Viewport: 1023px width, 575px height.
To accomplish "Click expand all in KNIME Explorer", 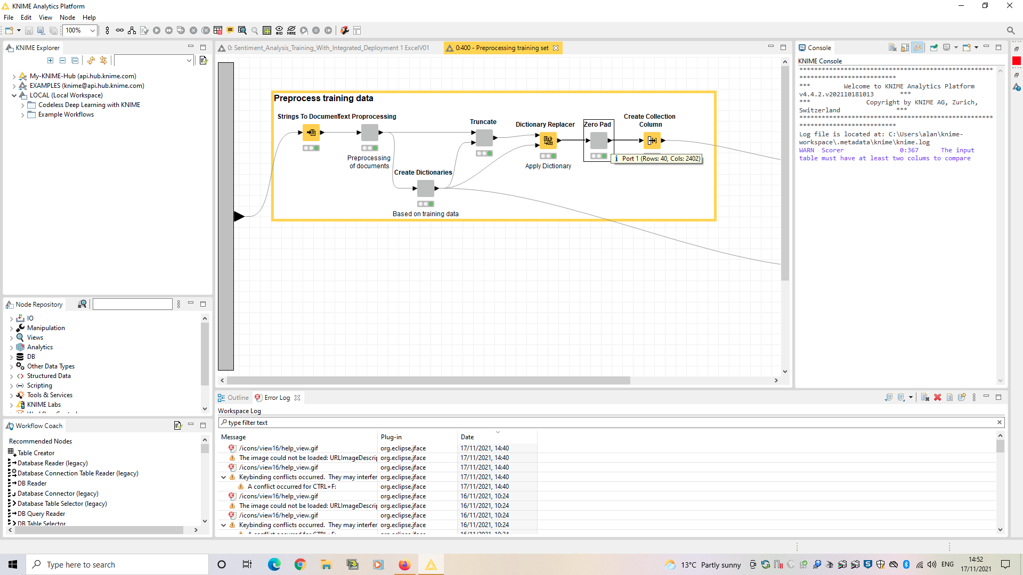I will click(51, 61).
